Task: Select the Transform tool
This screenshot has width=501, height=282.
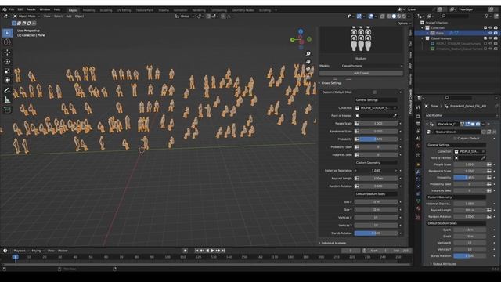Action: [7, 80]
